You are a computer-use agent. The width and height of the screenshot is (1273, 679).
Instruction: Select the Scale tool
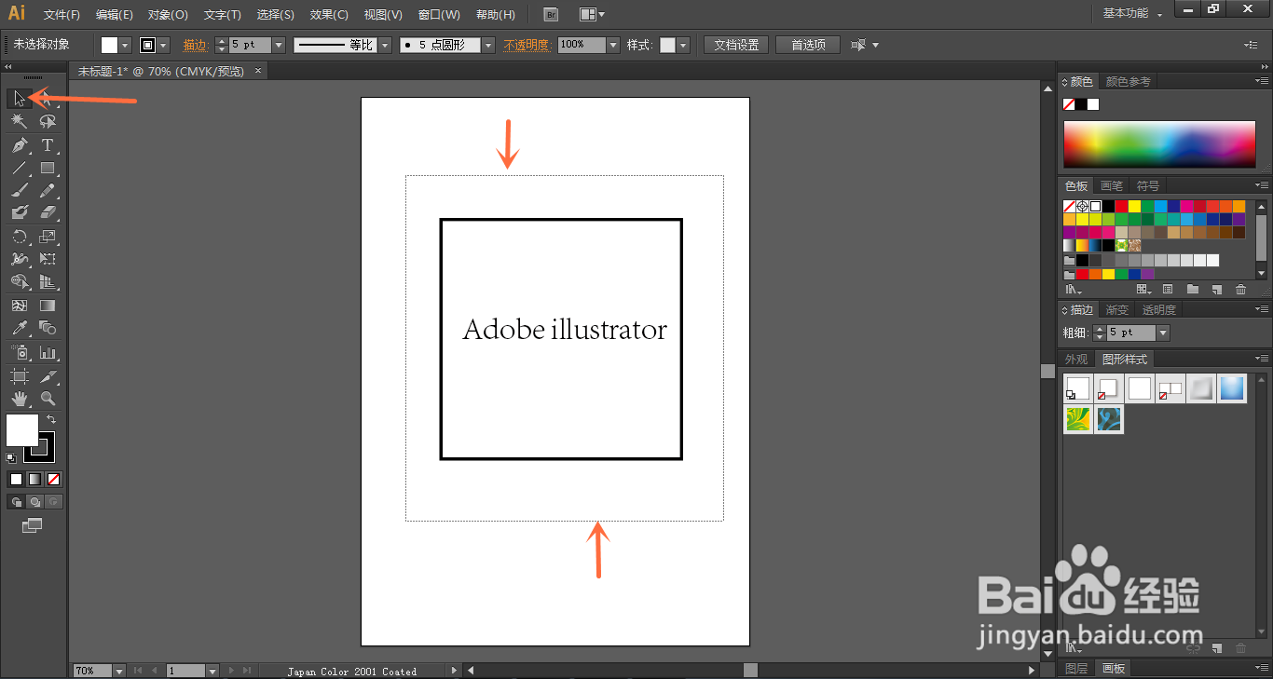point(48,237)
